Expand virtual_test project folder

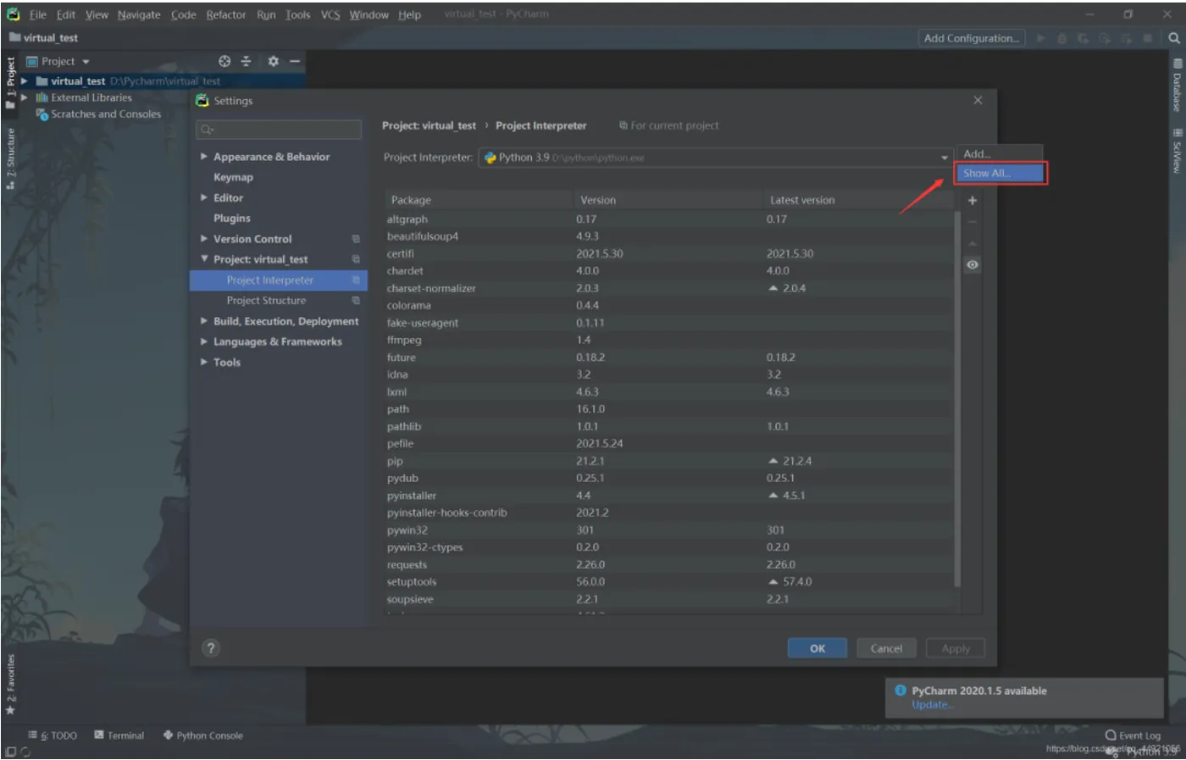(x=25, y=81)
